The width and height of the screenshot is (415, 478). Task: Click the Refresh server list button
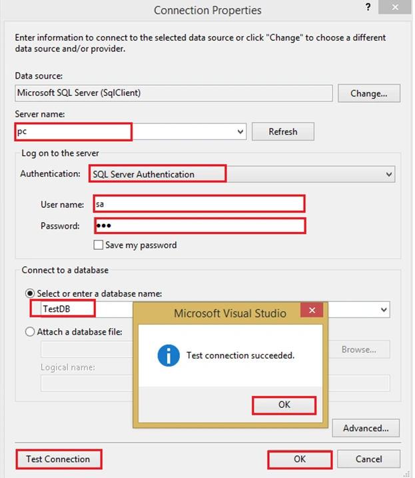point(282,132)
